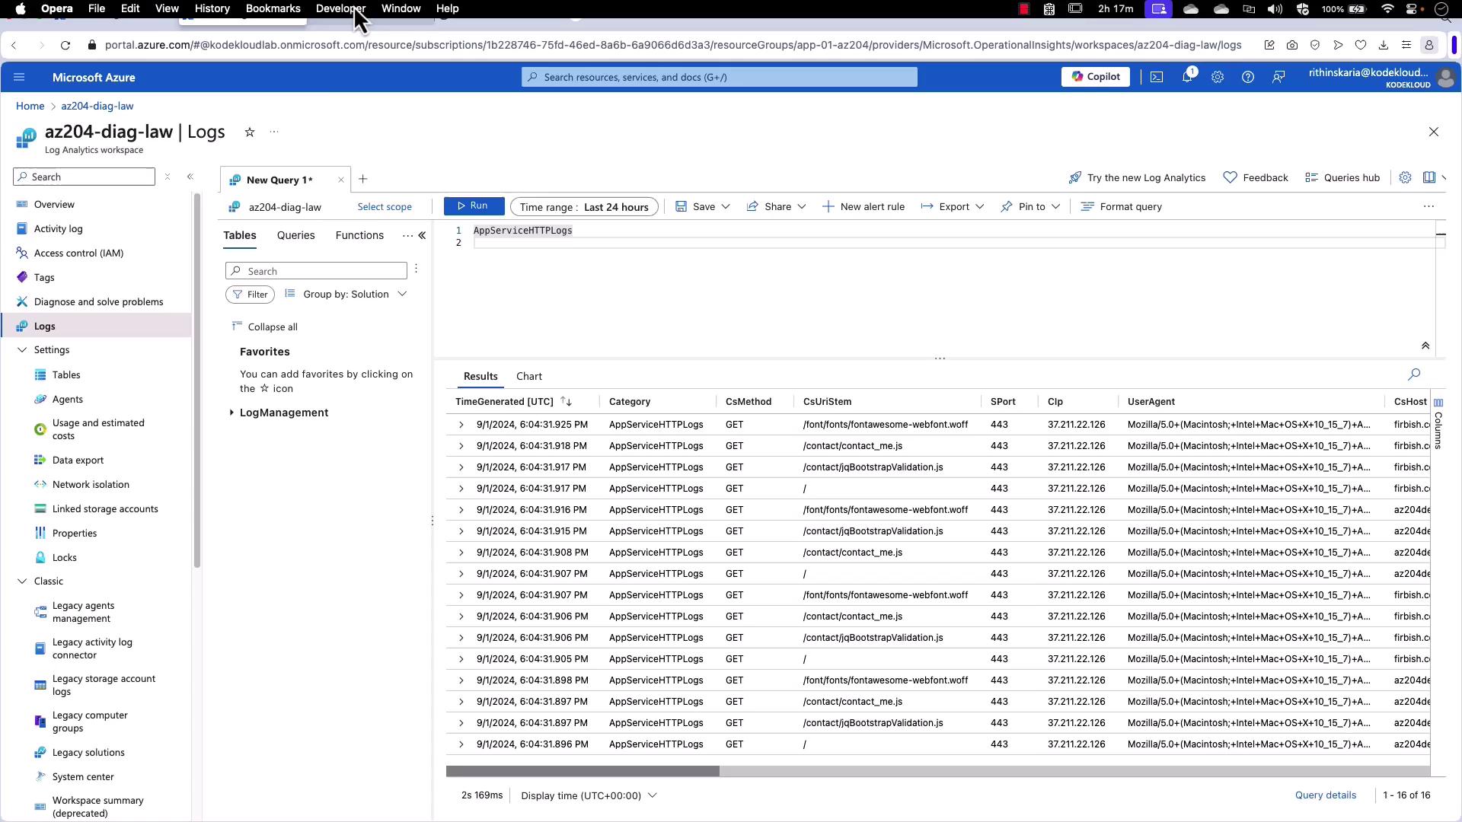Screen dimensions: 1462x822
Task: Click the hamburger portal menu icon
Action: 19,77
